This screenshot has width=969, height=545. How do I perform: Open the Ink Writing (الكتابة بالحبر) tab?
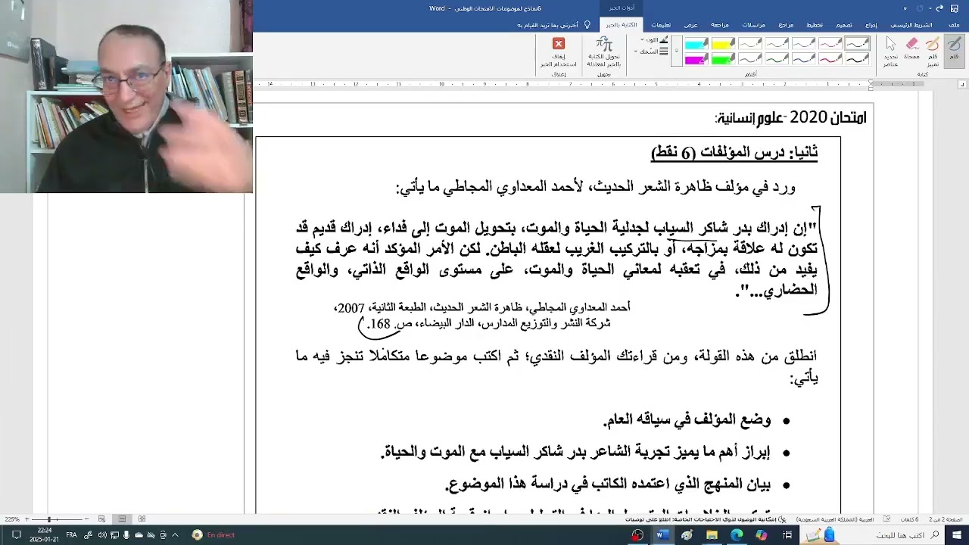[x=623, y=25]
